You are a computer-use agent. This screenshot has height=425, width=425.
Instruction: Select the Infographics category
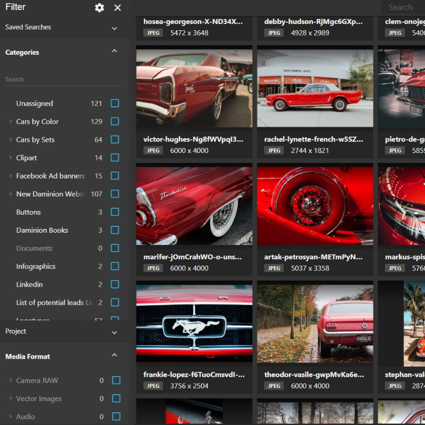click(x=37, y=266)
